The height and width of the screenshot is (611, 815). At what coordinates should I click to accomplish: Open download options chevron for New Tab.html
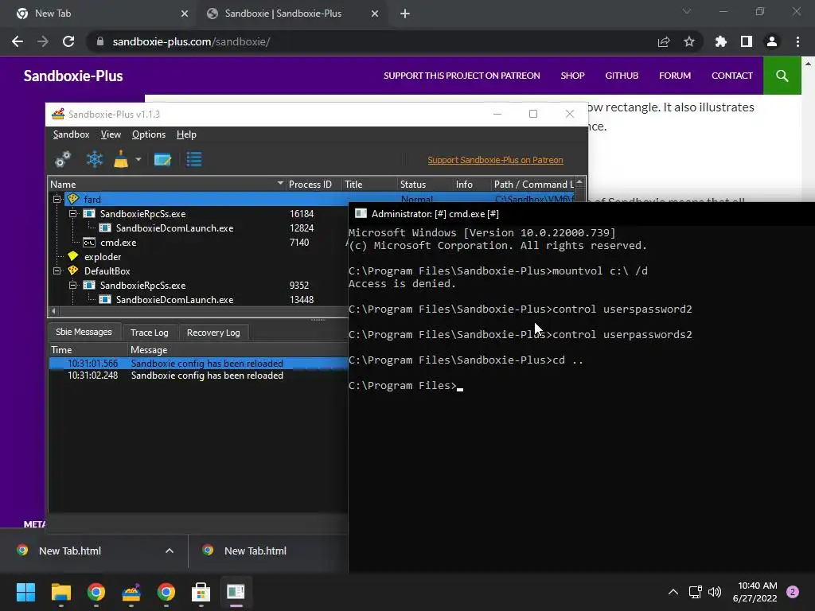point(170,551)
